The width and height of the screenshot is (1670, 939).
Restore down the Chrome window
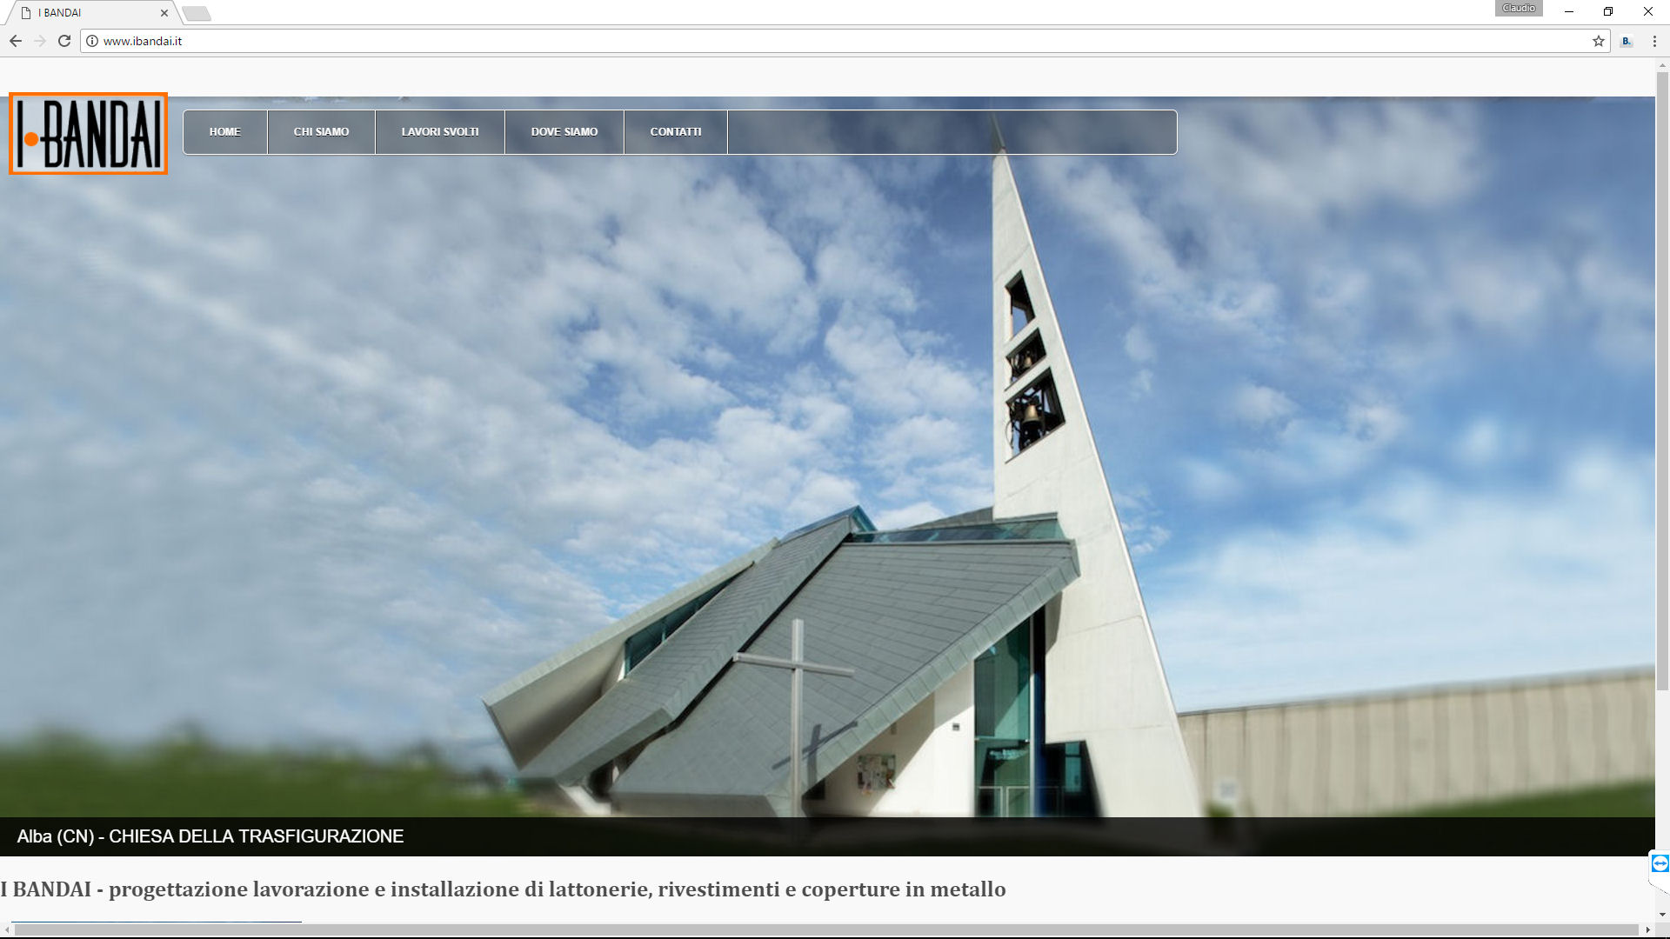point(1608,11)
